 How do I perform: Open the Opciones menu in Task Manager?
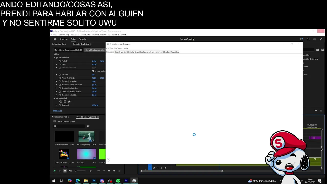118,48
